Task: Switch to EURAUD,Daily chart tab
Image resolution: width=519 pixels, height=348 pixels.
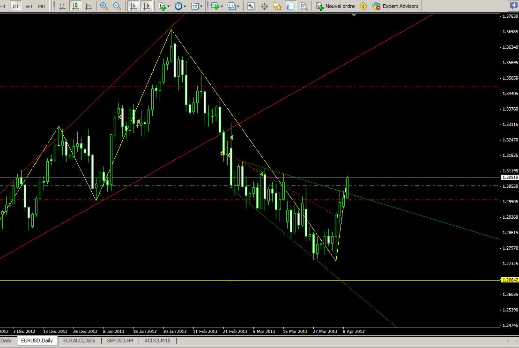Action: click(79, 341)
